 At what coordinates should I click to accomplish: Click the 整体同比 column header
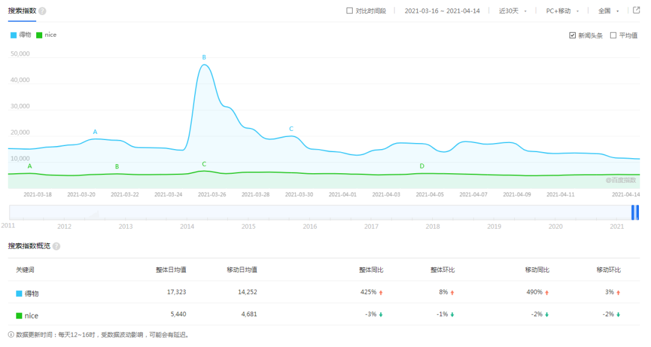(x=371, y=270)
